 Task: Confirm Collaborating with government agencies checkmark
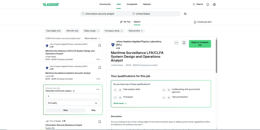164,90
